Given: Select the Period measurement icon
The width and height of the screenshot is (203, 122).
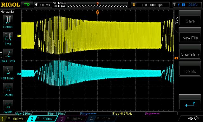Looking at the screenshot, I should 8,20.
